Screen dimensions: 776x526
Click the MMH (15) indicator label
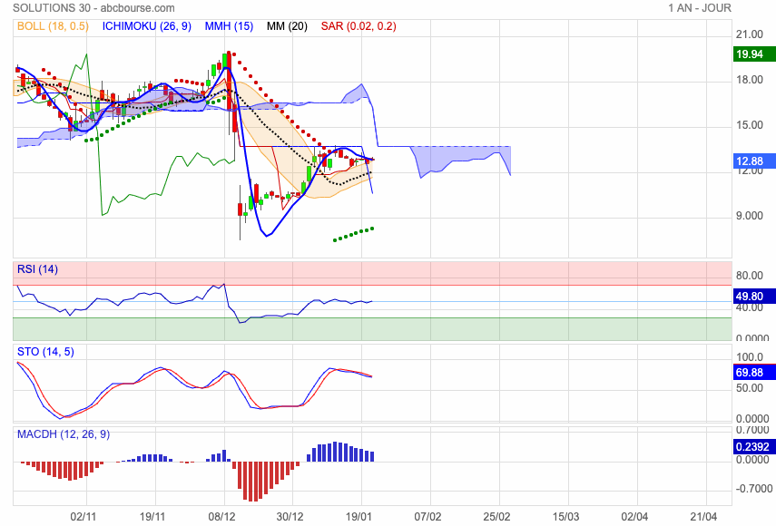(x=229, y=26)
